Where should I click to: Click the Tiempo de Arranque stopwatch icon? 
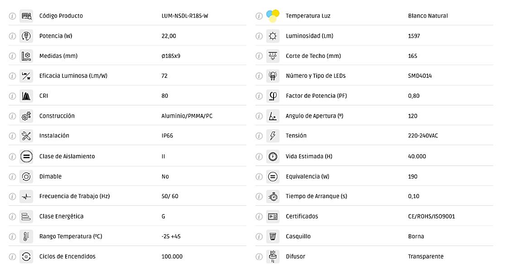[x=273, y=196]
